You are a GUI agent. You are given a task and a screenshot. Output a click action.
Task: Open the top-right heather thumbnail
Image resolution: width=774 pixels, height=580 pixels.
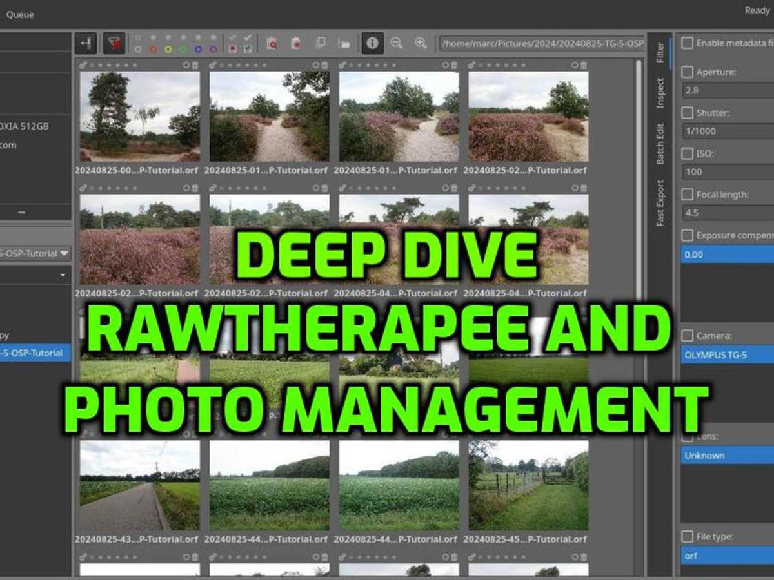coord(528,116)
